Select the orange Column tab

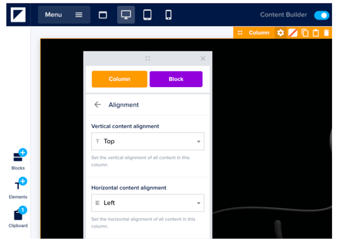[120, 79]
